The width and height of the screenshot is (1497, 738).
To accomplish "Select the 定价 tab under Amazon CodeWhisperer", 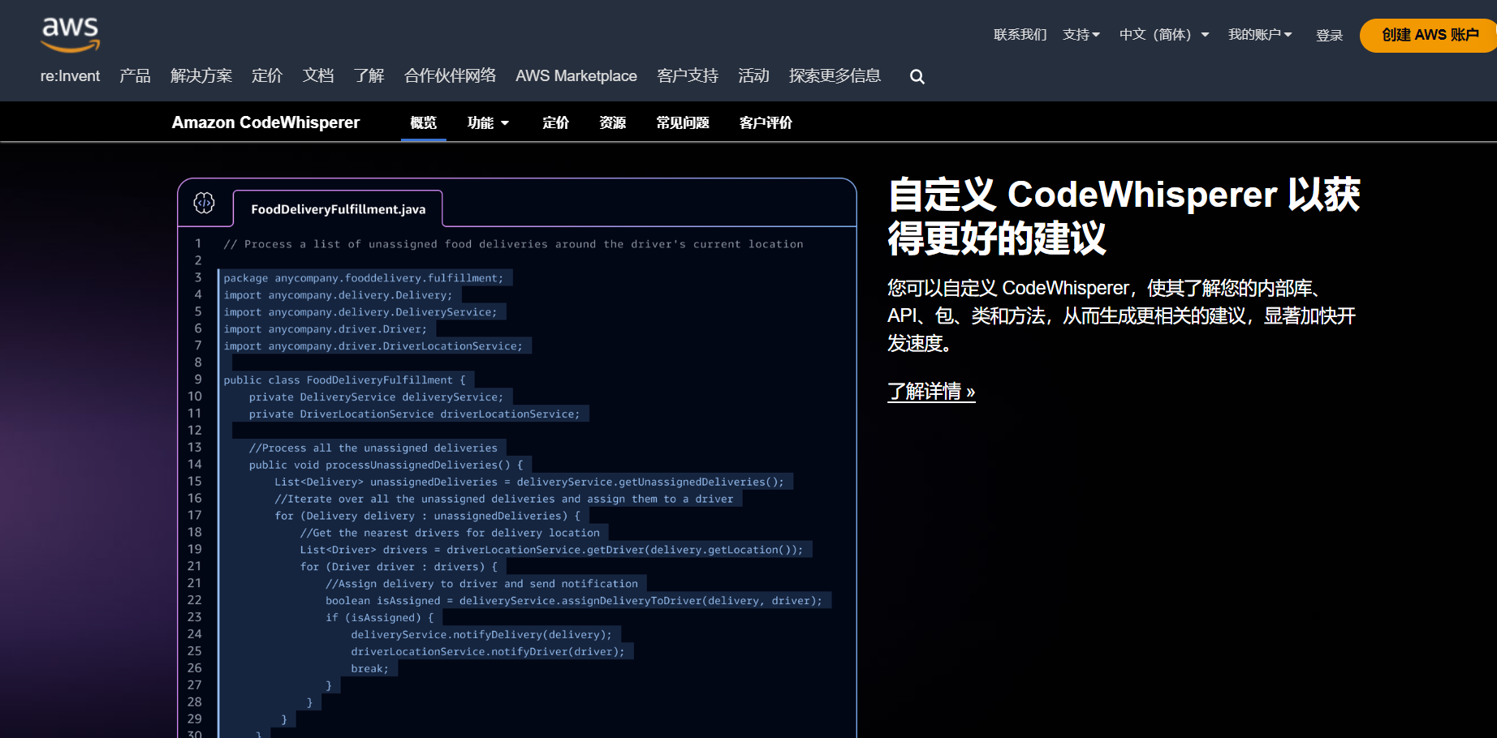I will point(555,122).
